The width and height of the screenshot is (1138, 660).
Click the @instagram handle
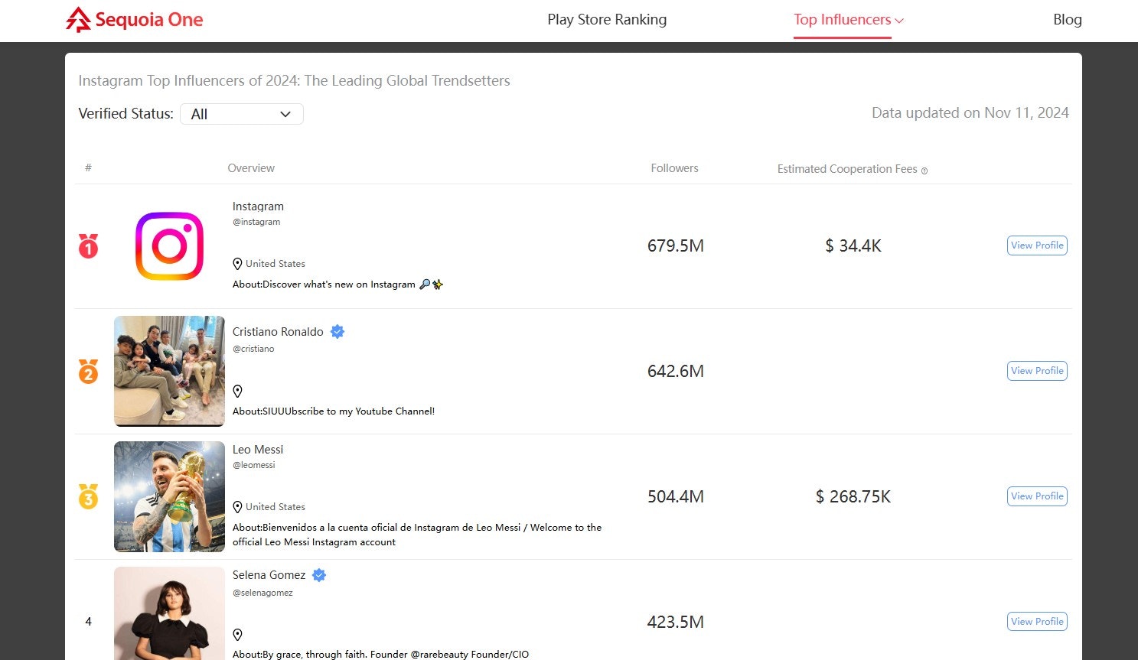pos(256,222)
